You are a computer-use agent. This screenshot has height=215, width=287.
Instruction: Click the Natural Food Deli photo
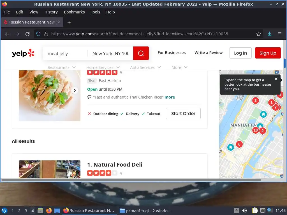[49, 169]
